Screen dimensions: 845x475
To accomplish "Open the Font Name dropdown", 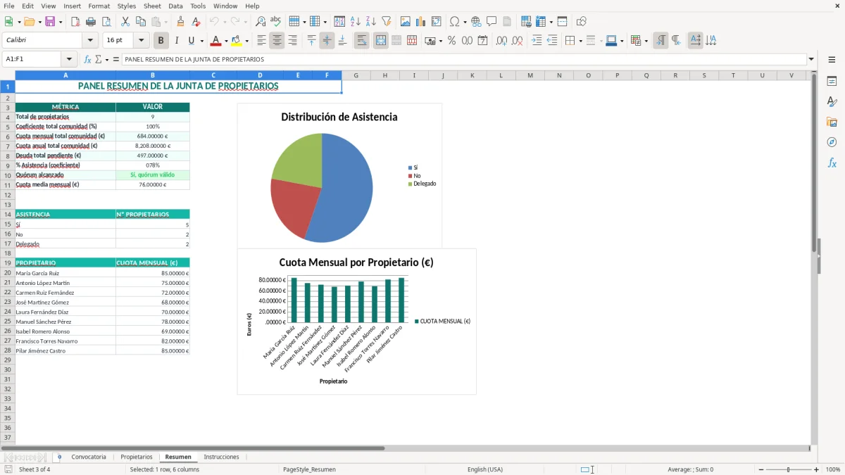I will pos(89,41).
